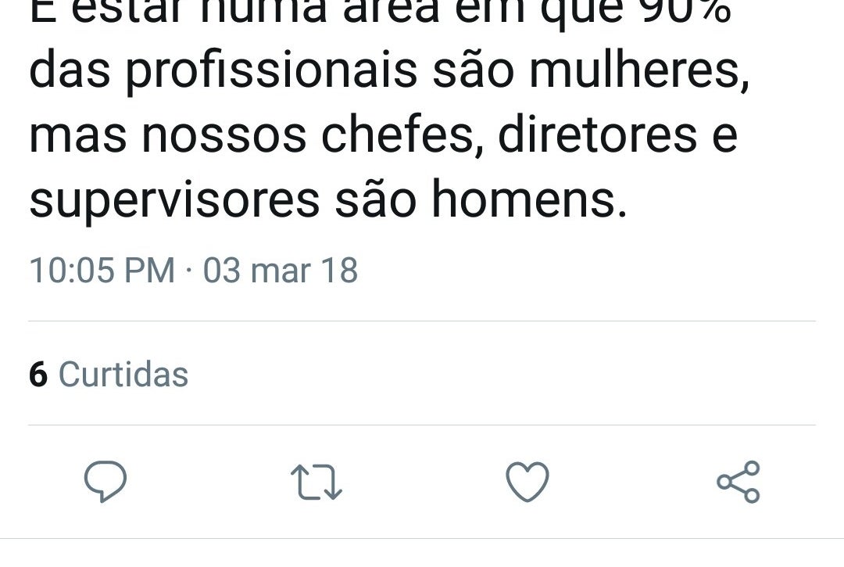
Task: Tap the Curtidas label
Action: click(x=123, y=374)
